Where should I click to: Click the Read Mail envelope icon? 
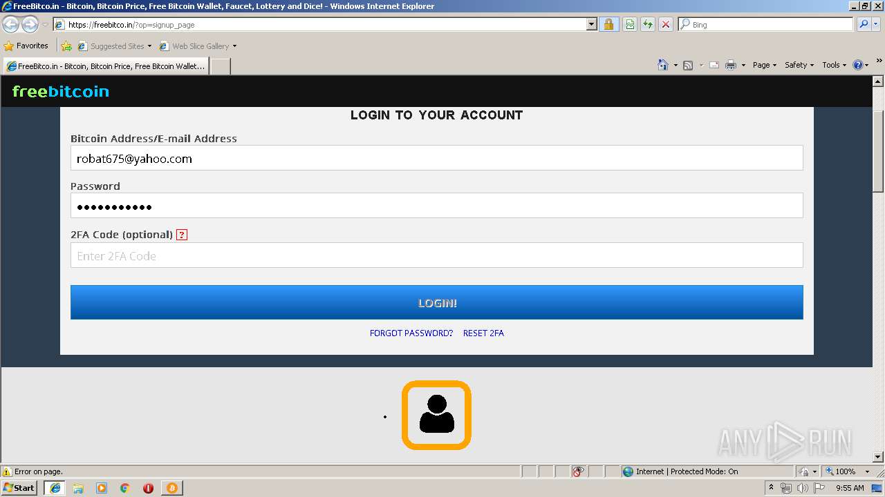coord(714,65)
